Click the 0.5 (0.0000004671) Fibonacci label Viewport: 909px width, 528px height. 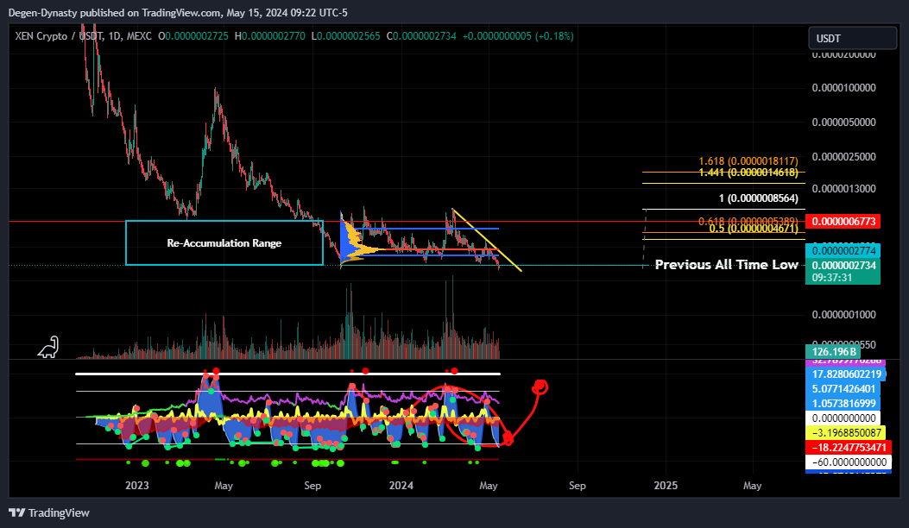coord(753,229)
